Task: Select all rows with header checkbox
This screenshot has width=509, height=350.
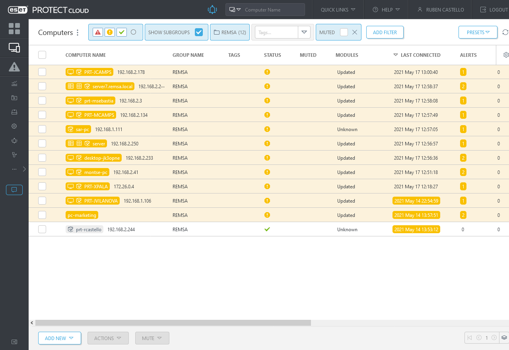Action: (x=42, y=55)
